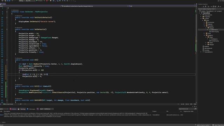Select the architecture mismatch warning row
224x126 pixels.
coord(99,115)
